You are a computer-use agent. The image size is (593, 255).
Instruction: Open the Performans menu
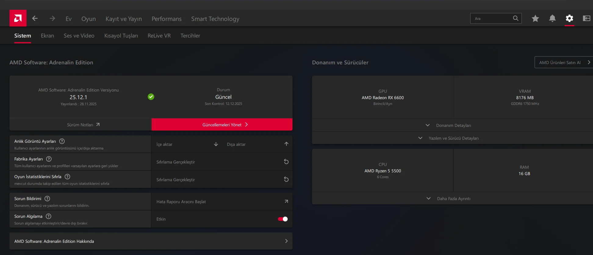167,19
